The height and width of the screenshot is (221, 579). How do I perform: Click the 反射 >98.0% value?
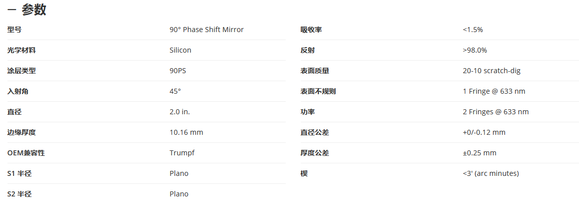(475, 50)
